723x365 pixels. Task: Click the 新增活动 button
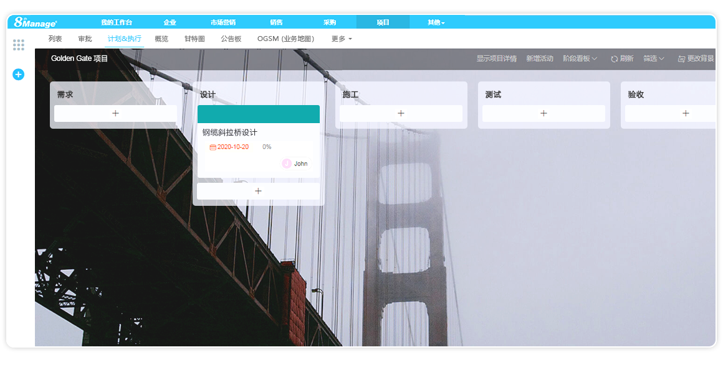point(540,58)
